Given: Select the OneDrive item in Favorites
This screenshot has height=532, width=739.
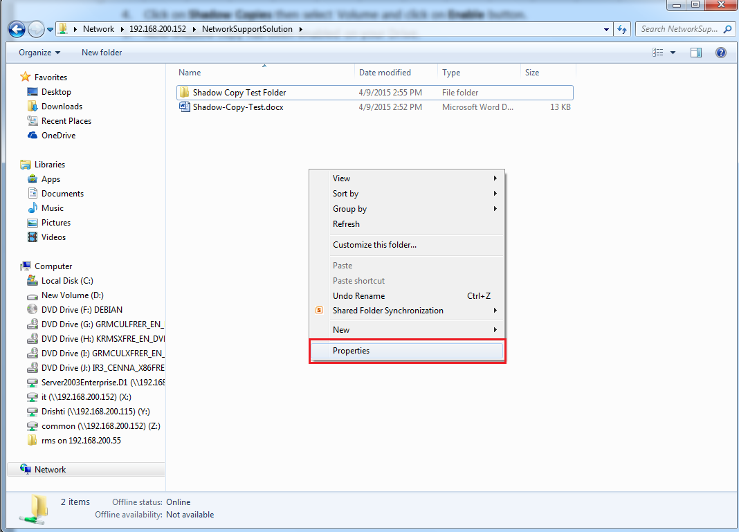Looking at the screenshot, I should tap(59, 135).
